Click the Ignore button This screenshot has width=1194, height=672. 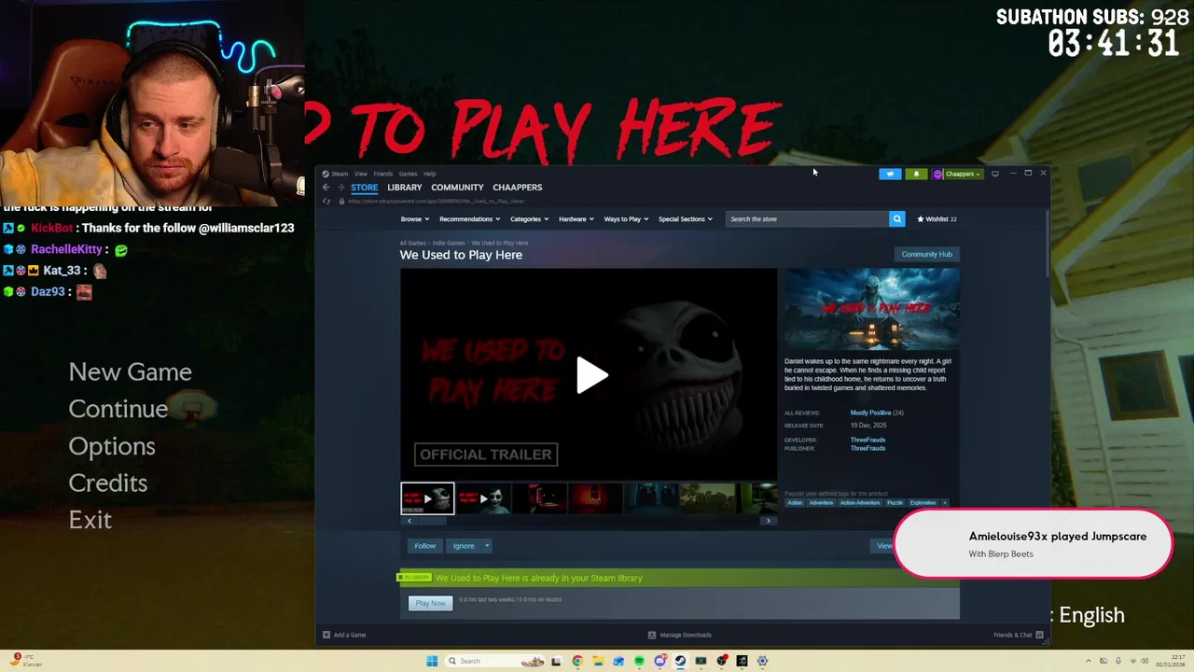[x=464, y=546]
